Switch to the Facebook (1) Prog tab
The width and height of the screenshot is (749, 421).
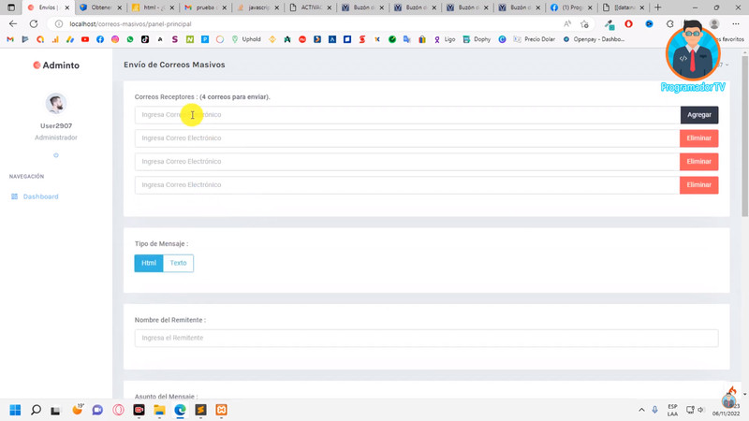tap(571, 7)
